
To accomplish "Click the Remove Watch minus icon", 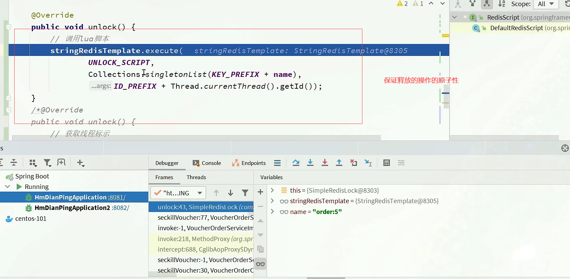I will (261, 206).
